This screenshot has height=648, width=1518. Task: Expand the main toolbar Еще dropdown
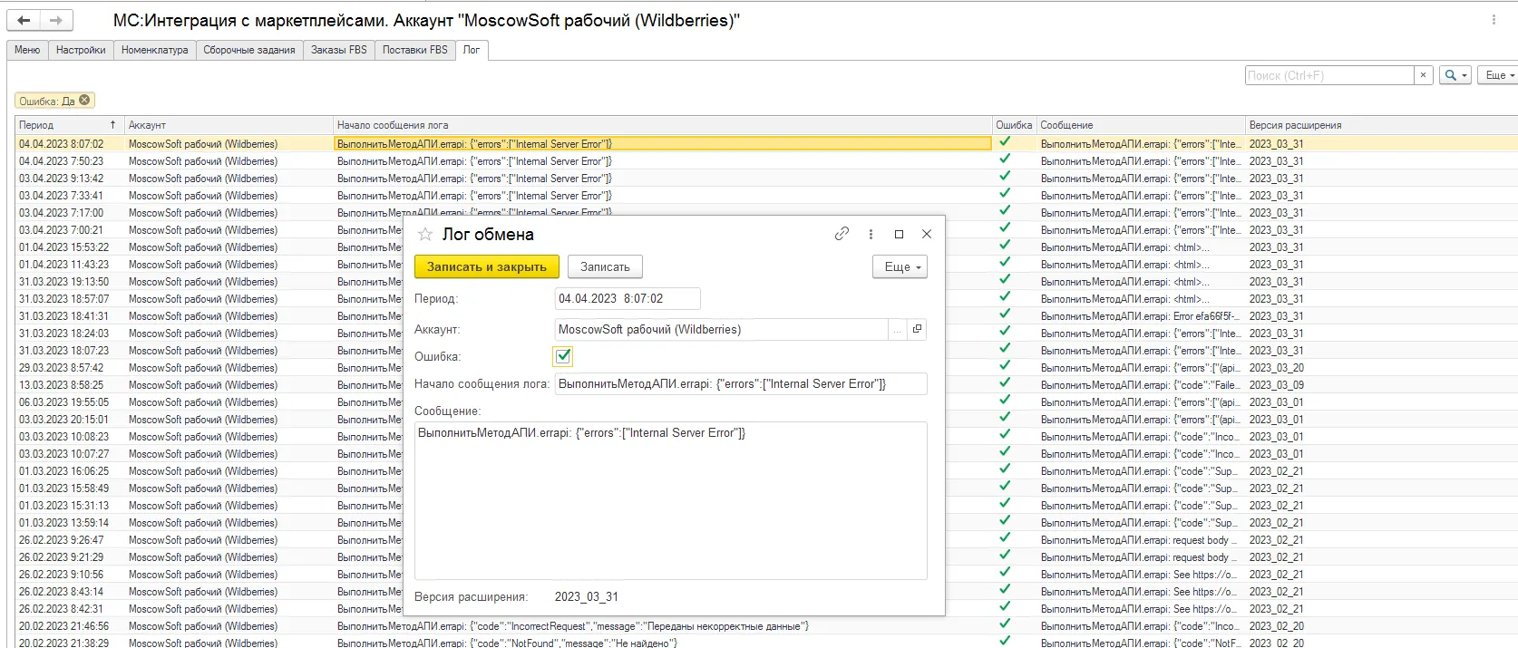point(1498,75)
